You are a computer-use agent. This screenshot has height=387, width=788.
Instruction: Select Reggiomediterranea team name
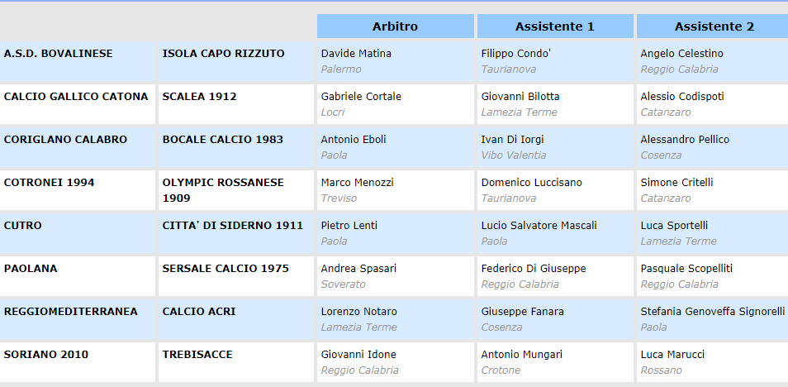click(71, 312)
